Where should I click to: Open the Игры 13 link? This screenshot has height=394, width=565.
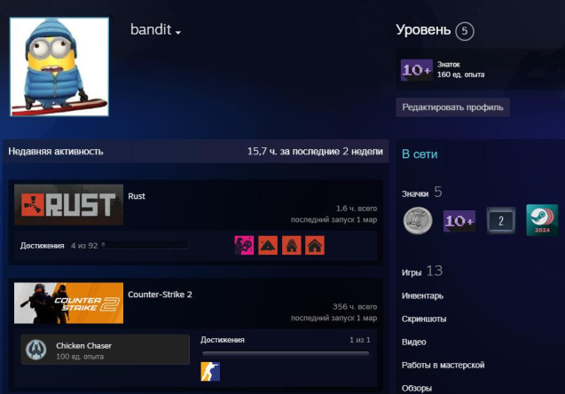pos(422,271)
